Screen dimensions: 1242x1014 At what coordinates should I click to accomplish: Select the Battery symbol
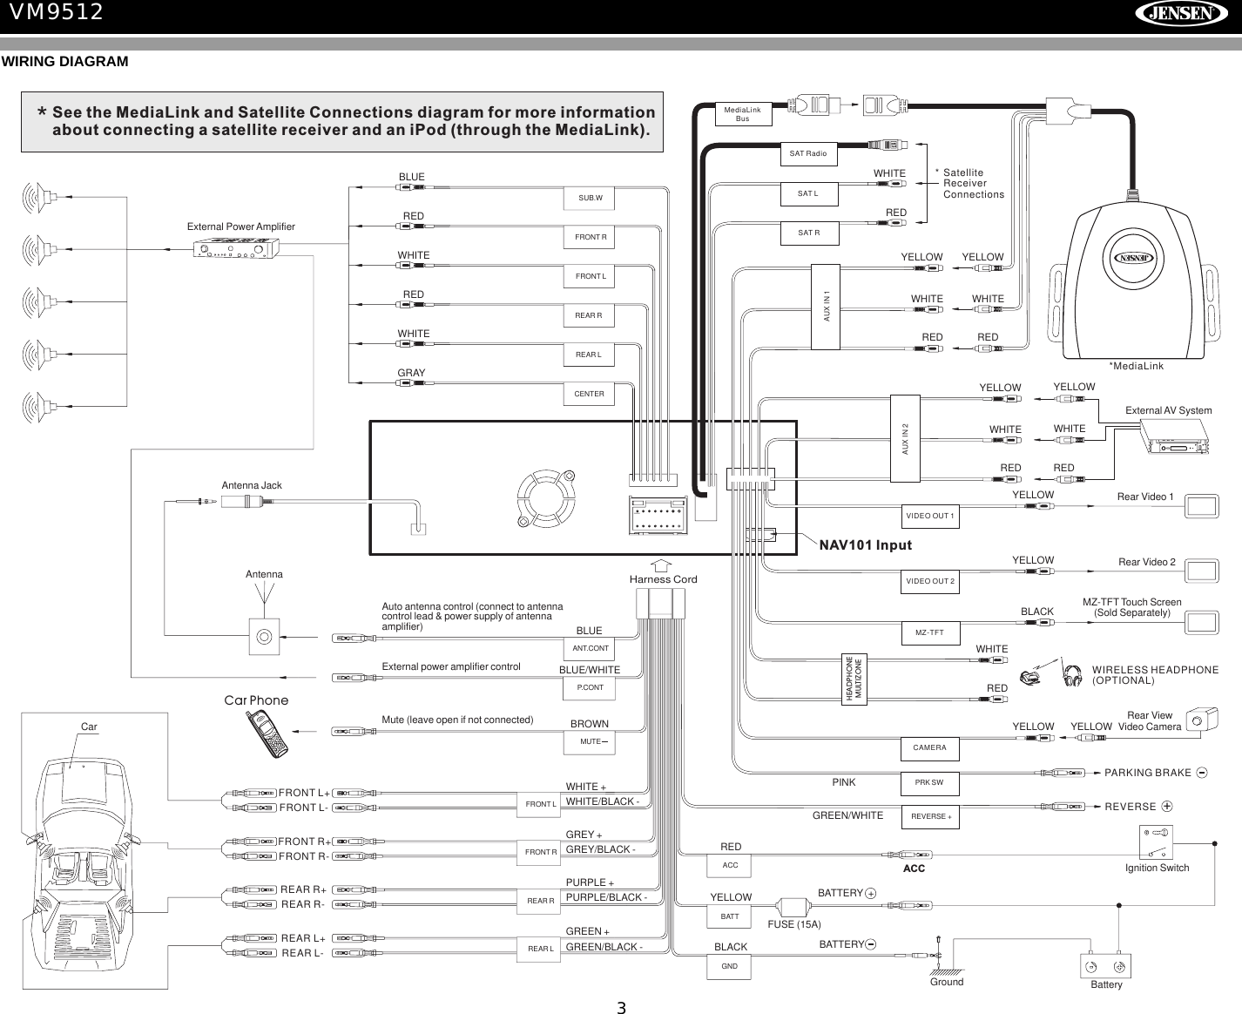(1104, 965)
